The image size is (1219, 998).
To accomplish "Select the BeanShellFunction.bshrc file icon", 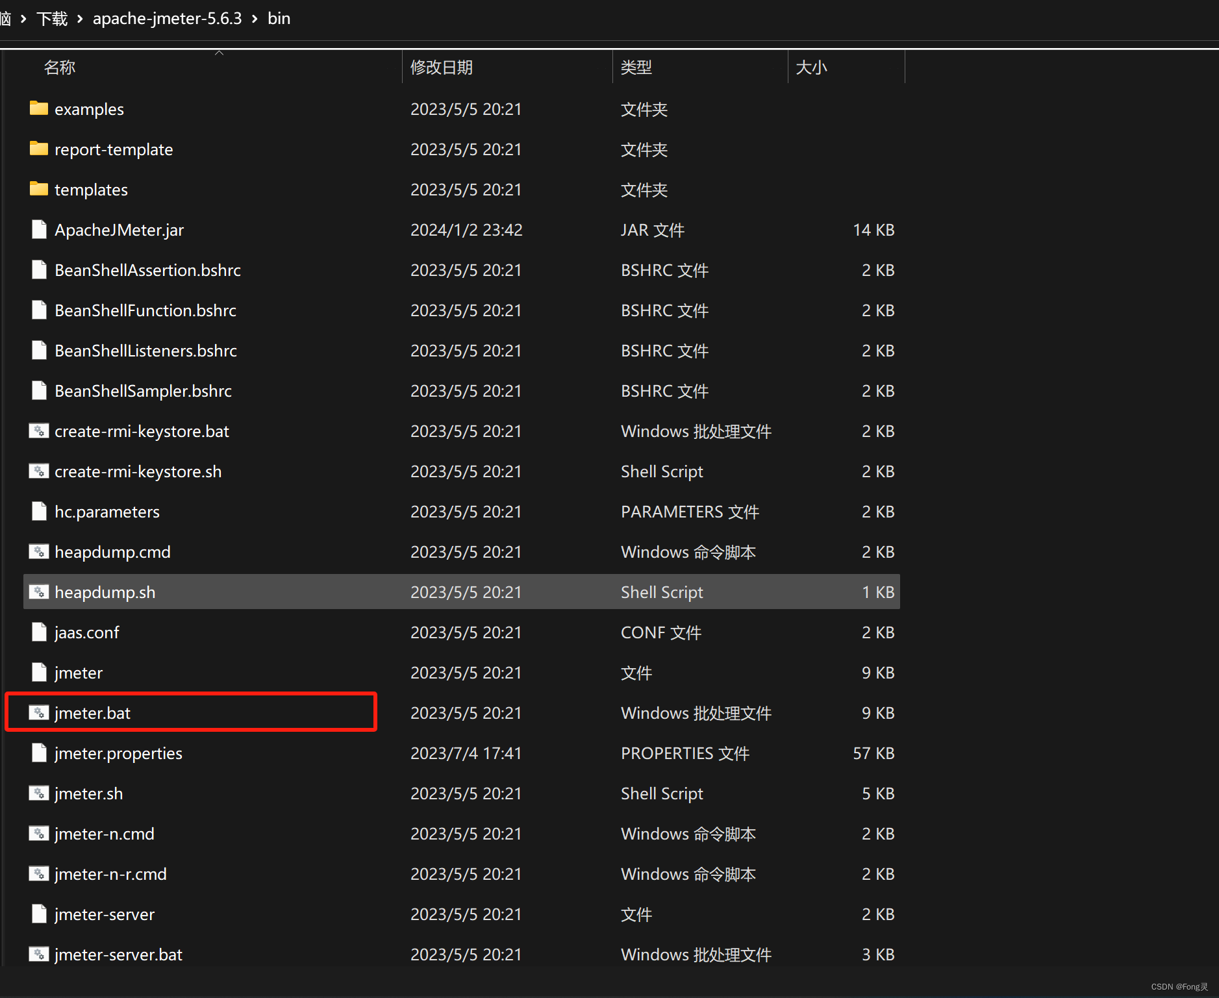I will [39, 310].
